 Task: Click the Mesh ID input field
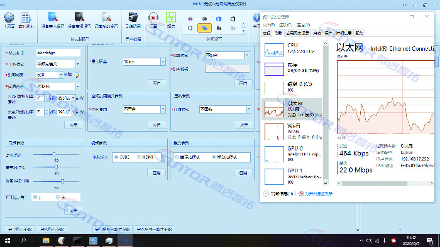point(58,53)
